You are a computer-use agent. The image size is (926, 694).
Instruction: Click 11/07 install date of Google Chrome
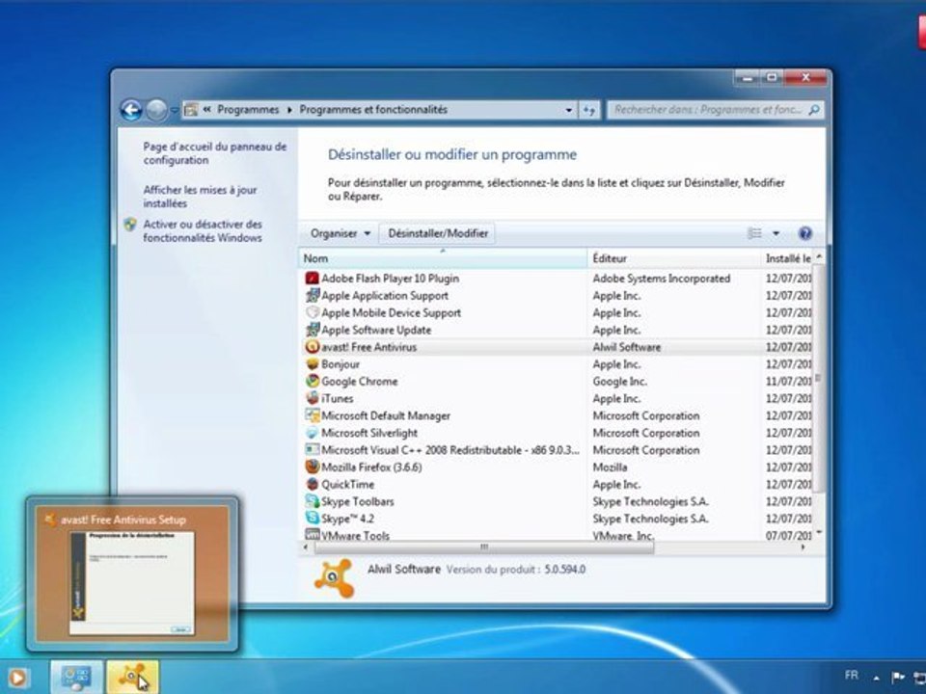click(x=788, y=382)
